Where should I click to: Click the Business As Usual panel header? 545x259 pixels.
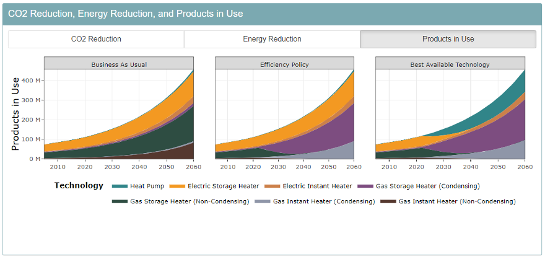(119, 64)
